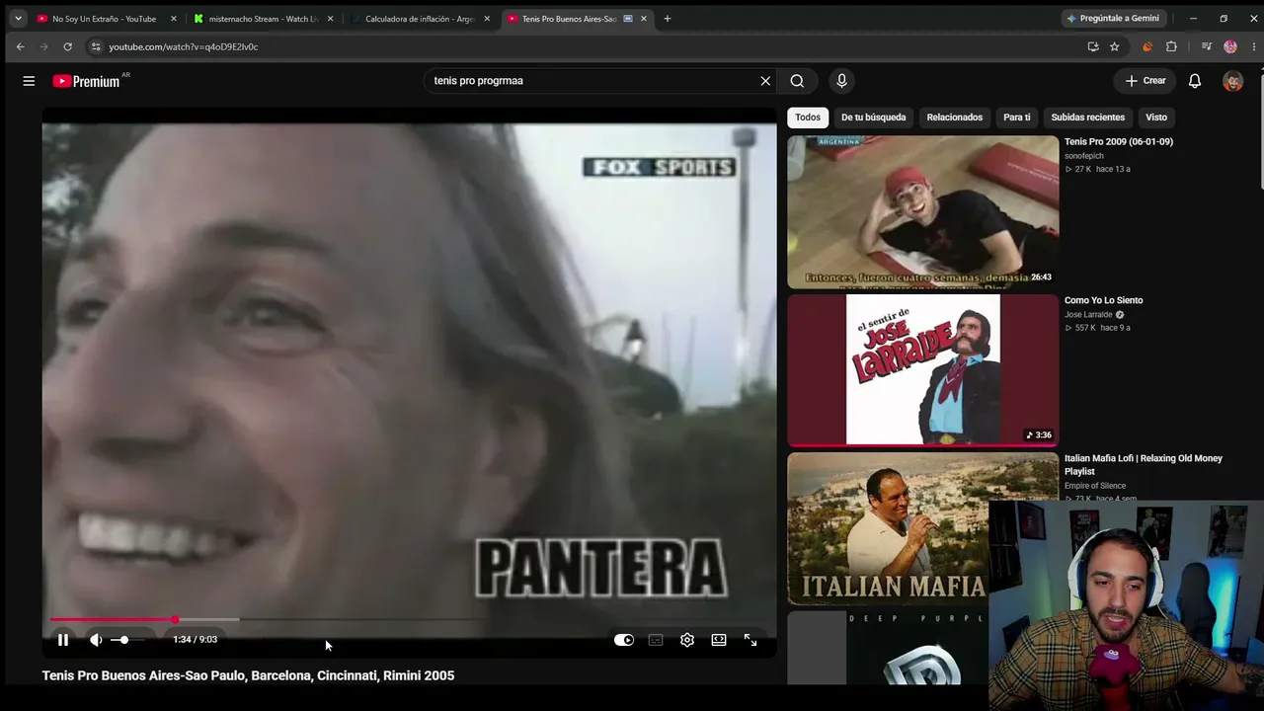This screenshot has height=711, width=1264.
Task: Close the 'No Soy Un Extraño' tab
Action: (174, 19)
